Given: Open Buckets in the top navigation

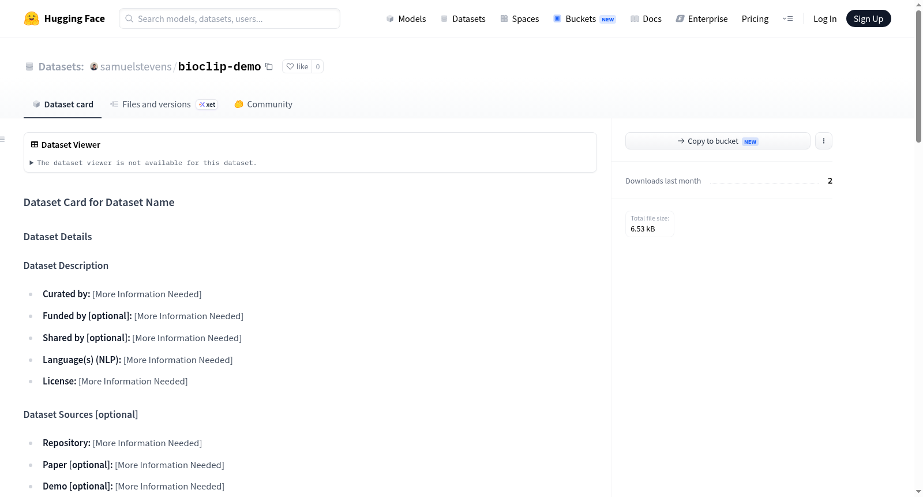Looking at the screenshot, I should 585,18.
